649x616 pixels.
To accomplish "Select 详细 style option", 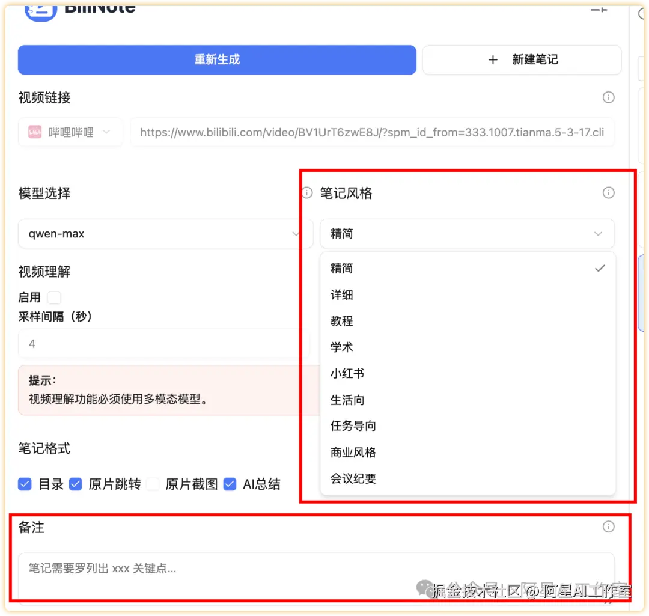I will (x=467, y=294).
